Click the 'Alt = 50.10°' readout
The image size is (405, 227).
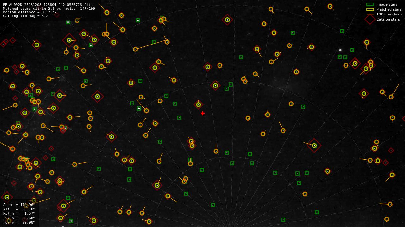coord(19,209)
